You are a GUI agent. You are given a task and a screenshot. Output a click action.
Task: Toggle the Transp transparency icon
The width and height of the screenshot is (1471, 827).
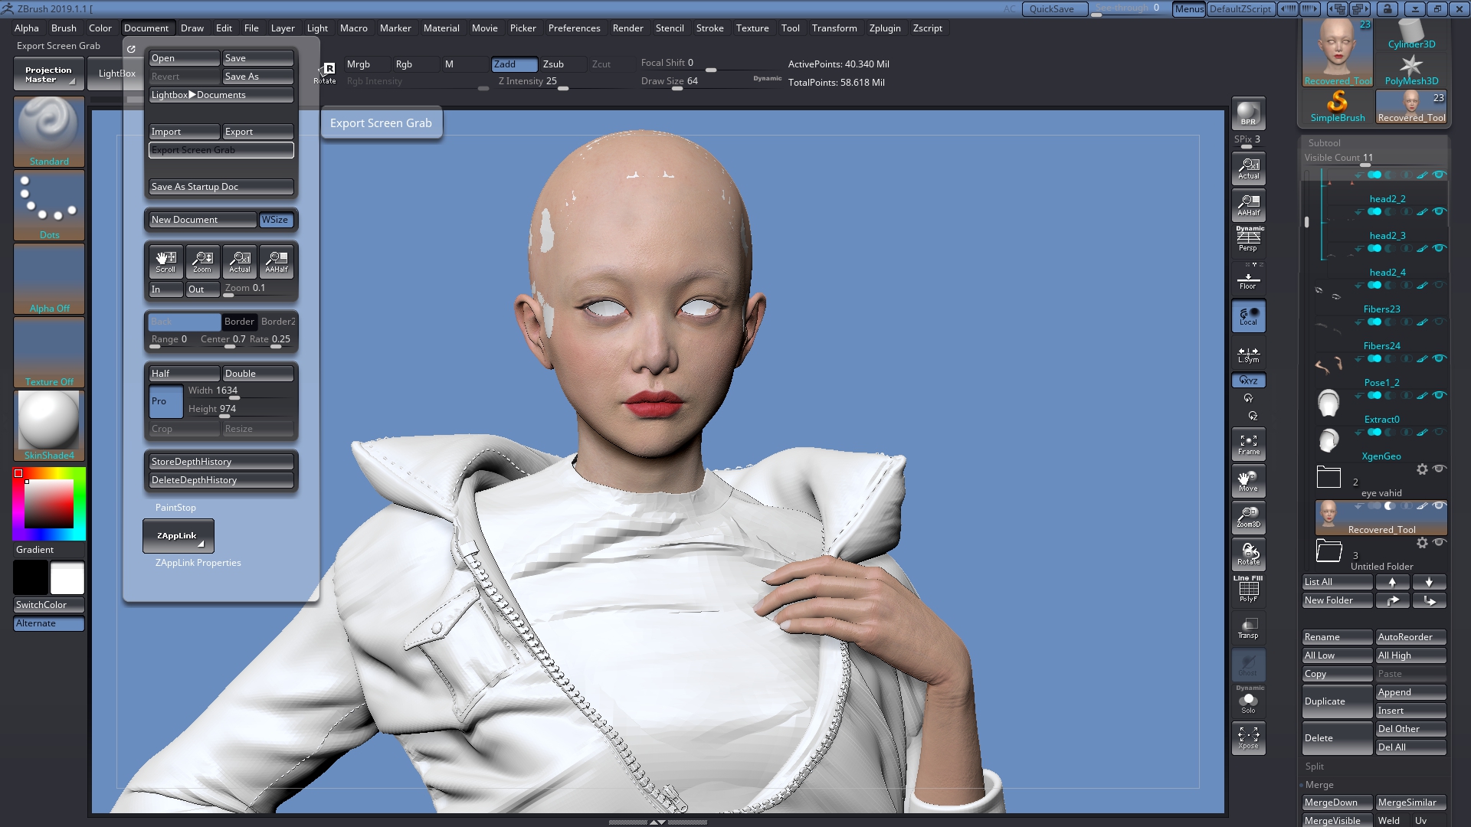(1248, 627)
